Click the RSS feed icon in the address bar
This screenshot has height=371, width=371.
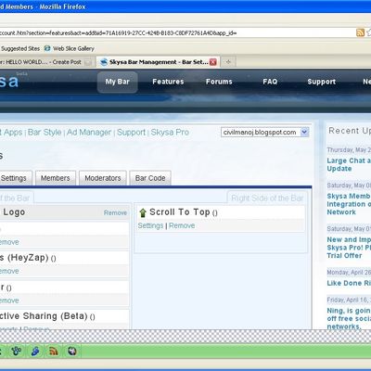(360, 32)
